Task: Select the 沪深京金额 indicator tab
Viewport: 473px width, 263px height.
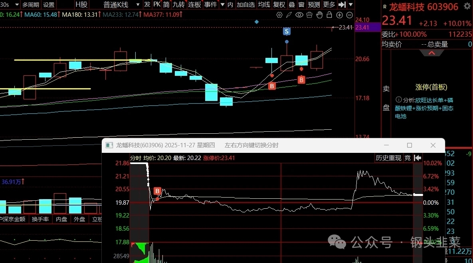Action: coord(13,219)
